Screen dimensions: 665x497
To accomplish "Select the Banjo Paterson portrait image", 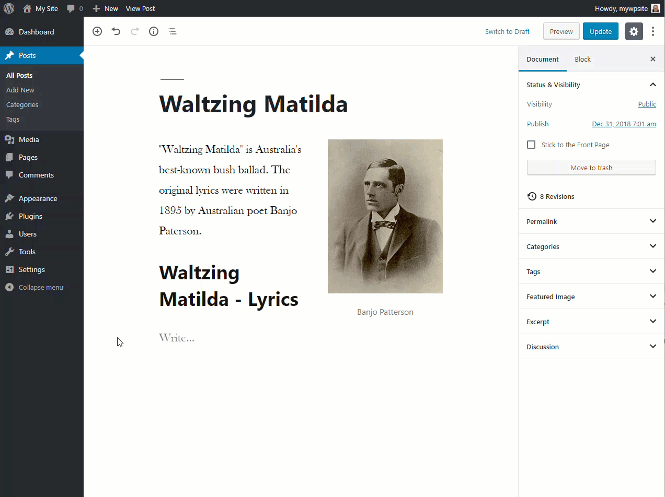I will [385, 216].
